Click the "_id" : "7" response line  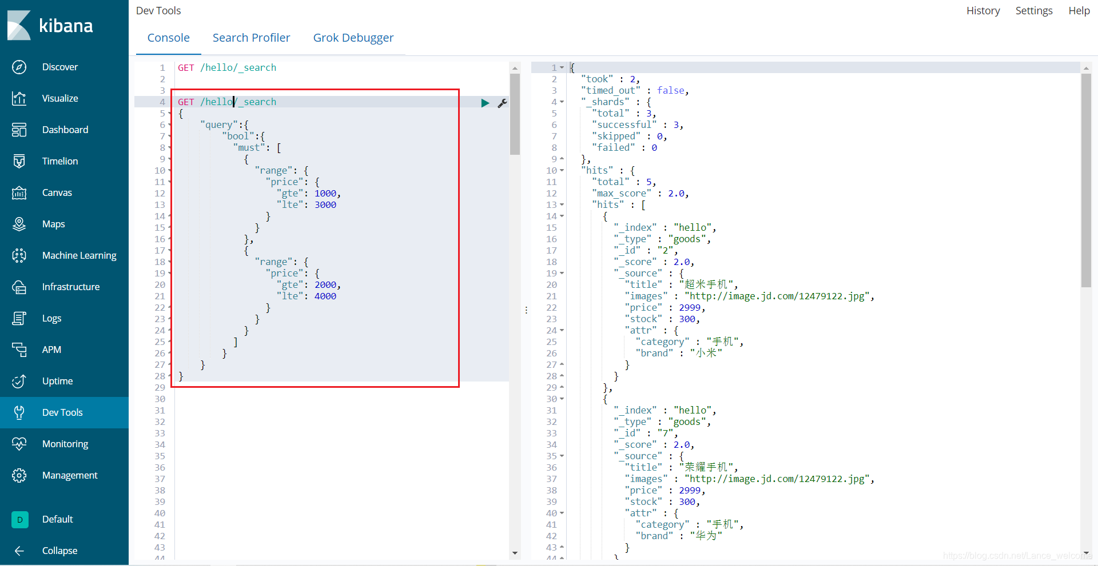(x=646, y=433)
